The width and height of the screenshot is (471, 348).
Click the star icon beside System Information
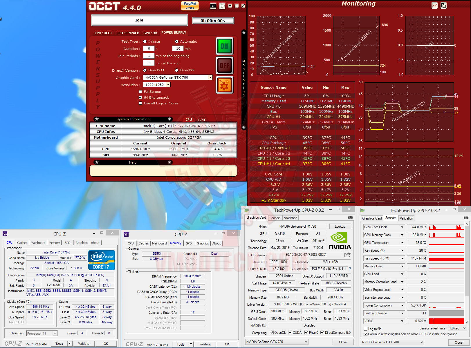coord(97,119)
